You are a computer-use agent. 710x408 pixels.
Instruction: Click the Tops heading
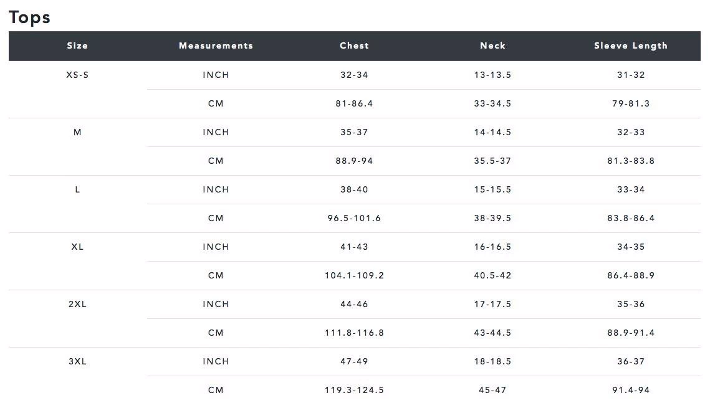pos(29,17)
